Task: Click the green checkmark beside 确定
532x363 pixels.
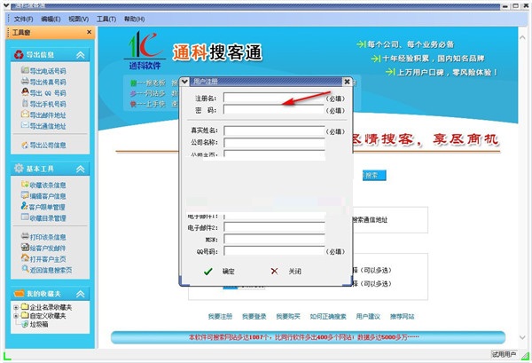Action: [x=208, y=272]
